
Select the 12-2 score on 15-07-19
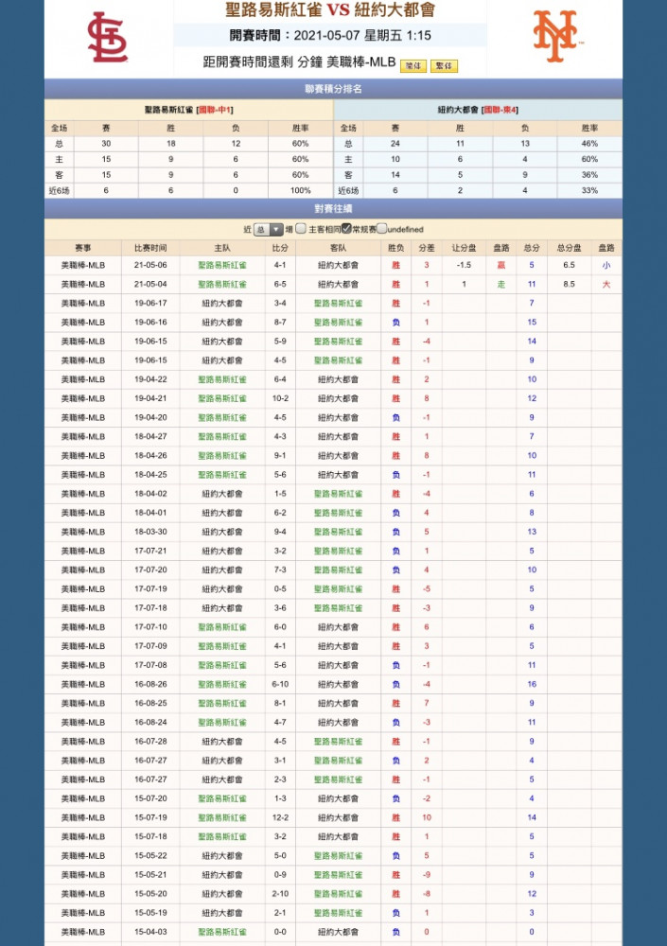click(280, 817)
